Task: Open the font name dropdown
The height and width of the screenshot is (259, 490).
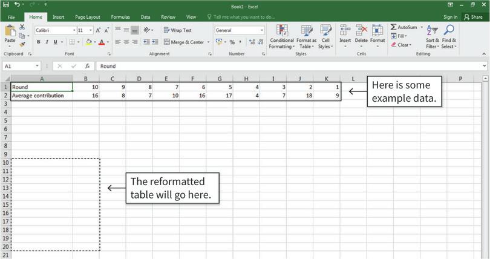Action: 74,30
